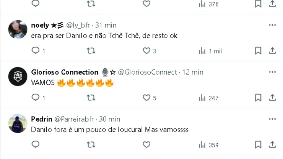This screenshot has height=159, width=283.
Task: Open more options on noely's tweet
Action: pyautogui.click(x=272, y=25)
